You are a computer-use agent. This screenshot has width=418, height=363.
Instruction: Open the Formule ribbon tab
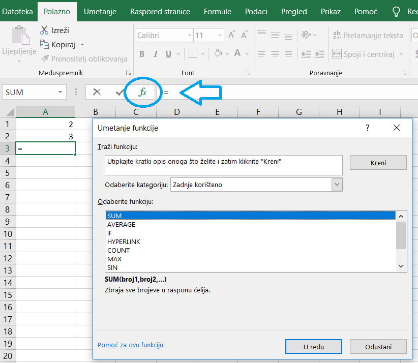(217, 11)
